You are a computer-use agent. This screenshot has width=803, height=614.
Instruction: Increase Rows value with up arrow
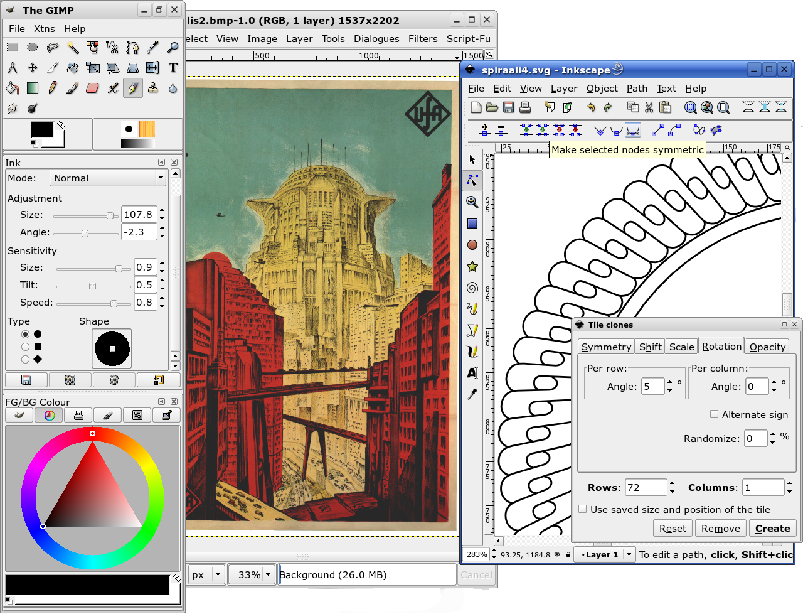tap(672, 483)
